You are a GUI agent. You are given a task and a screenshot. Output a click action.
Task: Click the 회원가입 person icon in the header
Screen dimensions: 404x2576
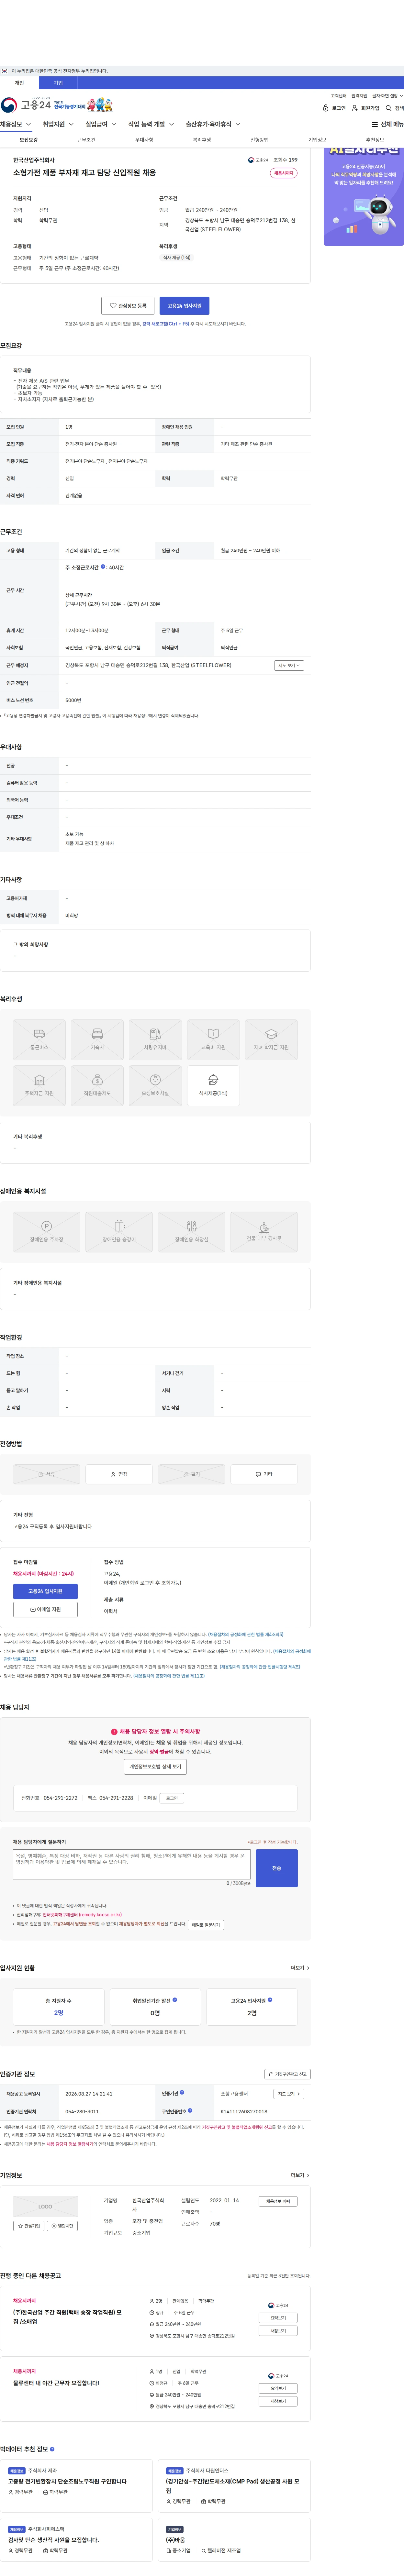[x=355, y=108]
